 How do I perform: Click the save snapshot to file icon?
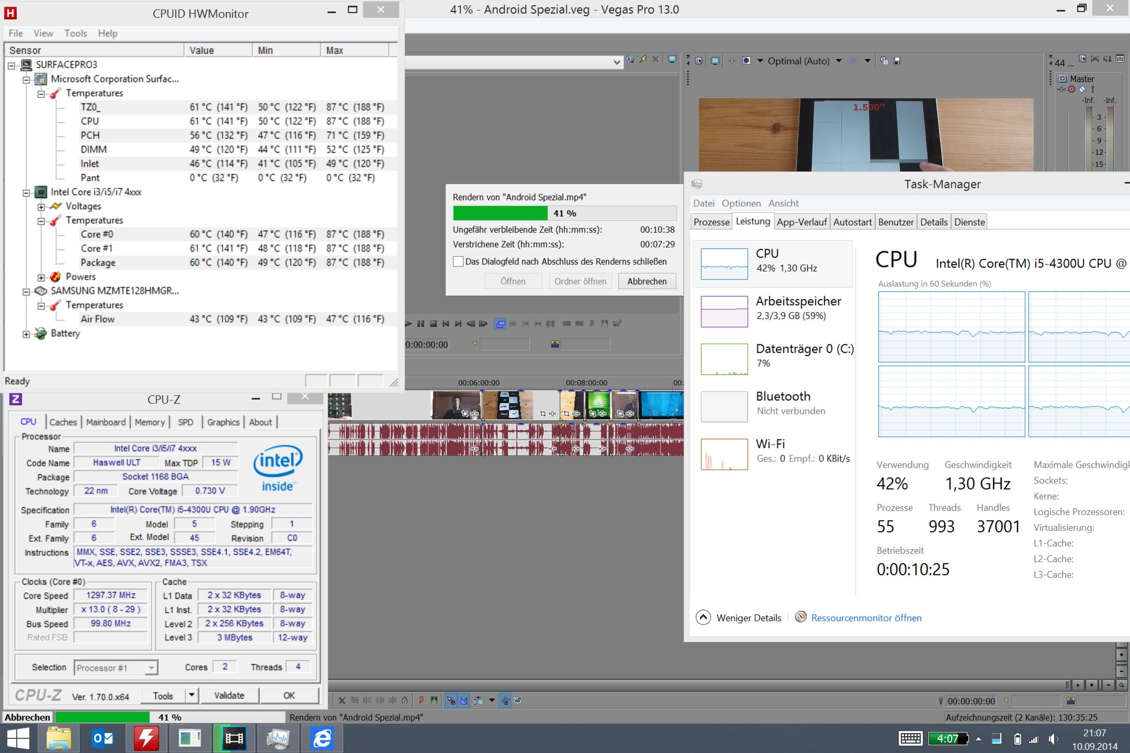pos(897,61)
